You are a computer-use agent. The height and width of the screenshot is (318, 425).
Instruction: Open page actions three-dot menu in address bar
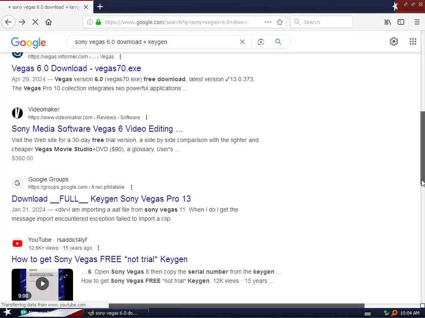click(268, 22)
